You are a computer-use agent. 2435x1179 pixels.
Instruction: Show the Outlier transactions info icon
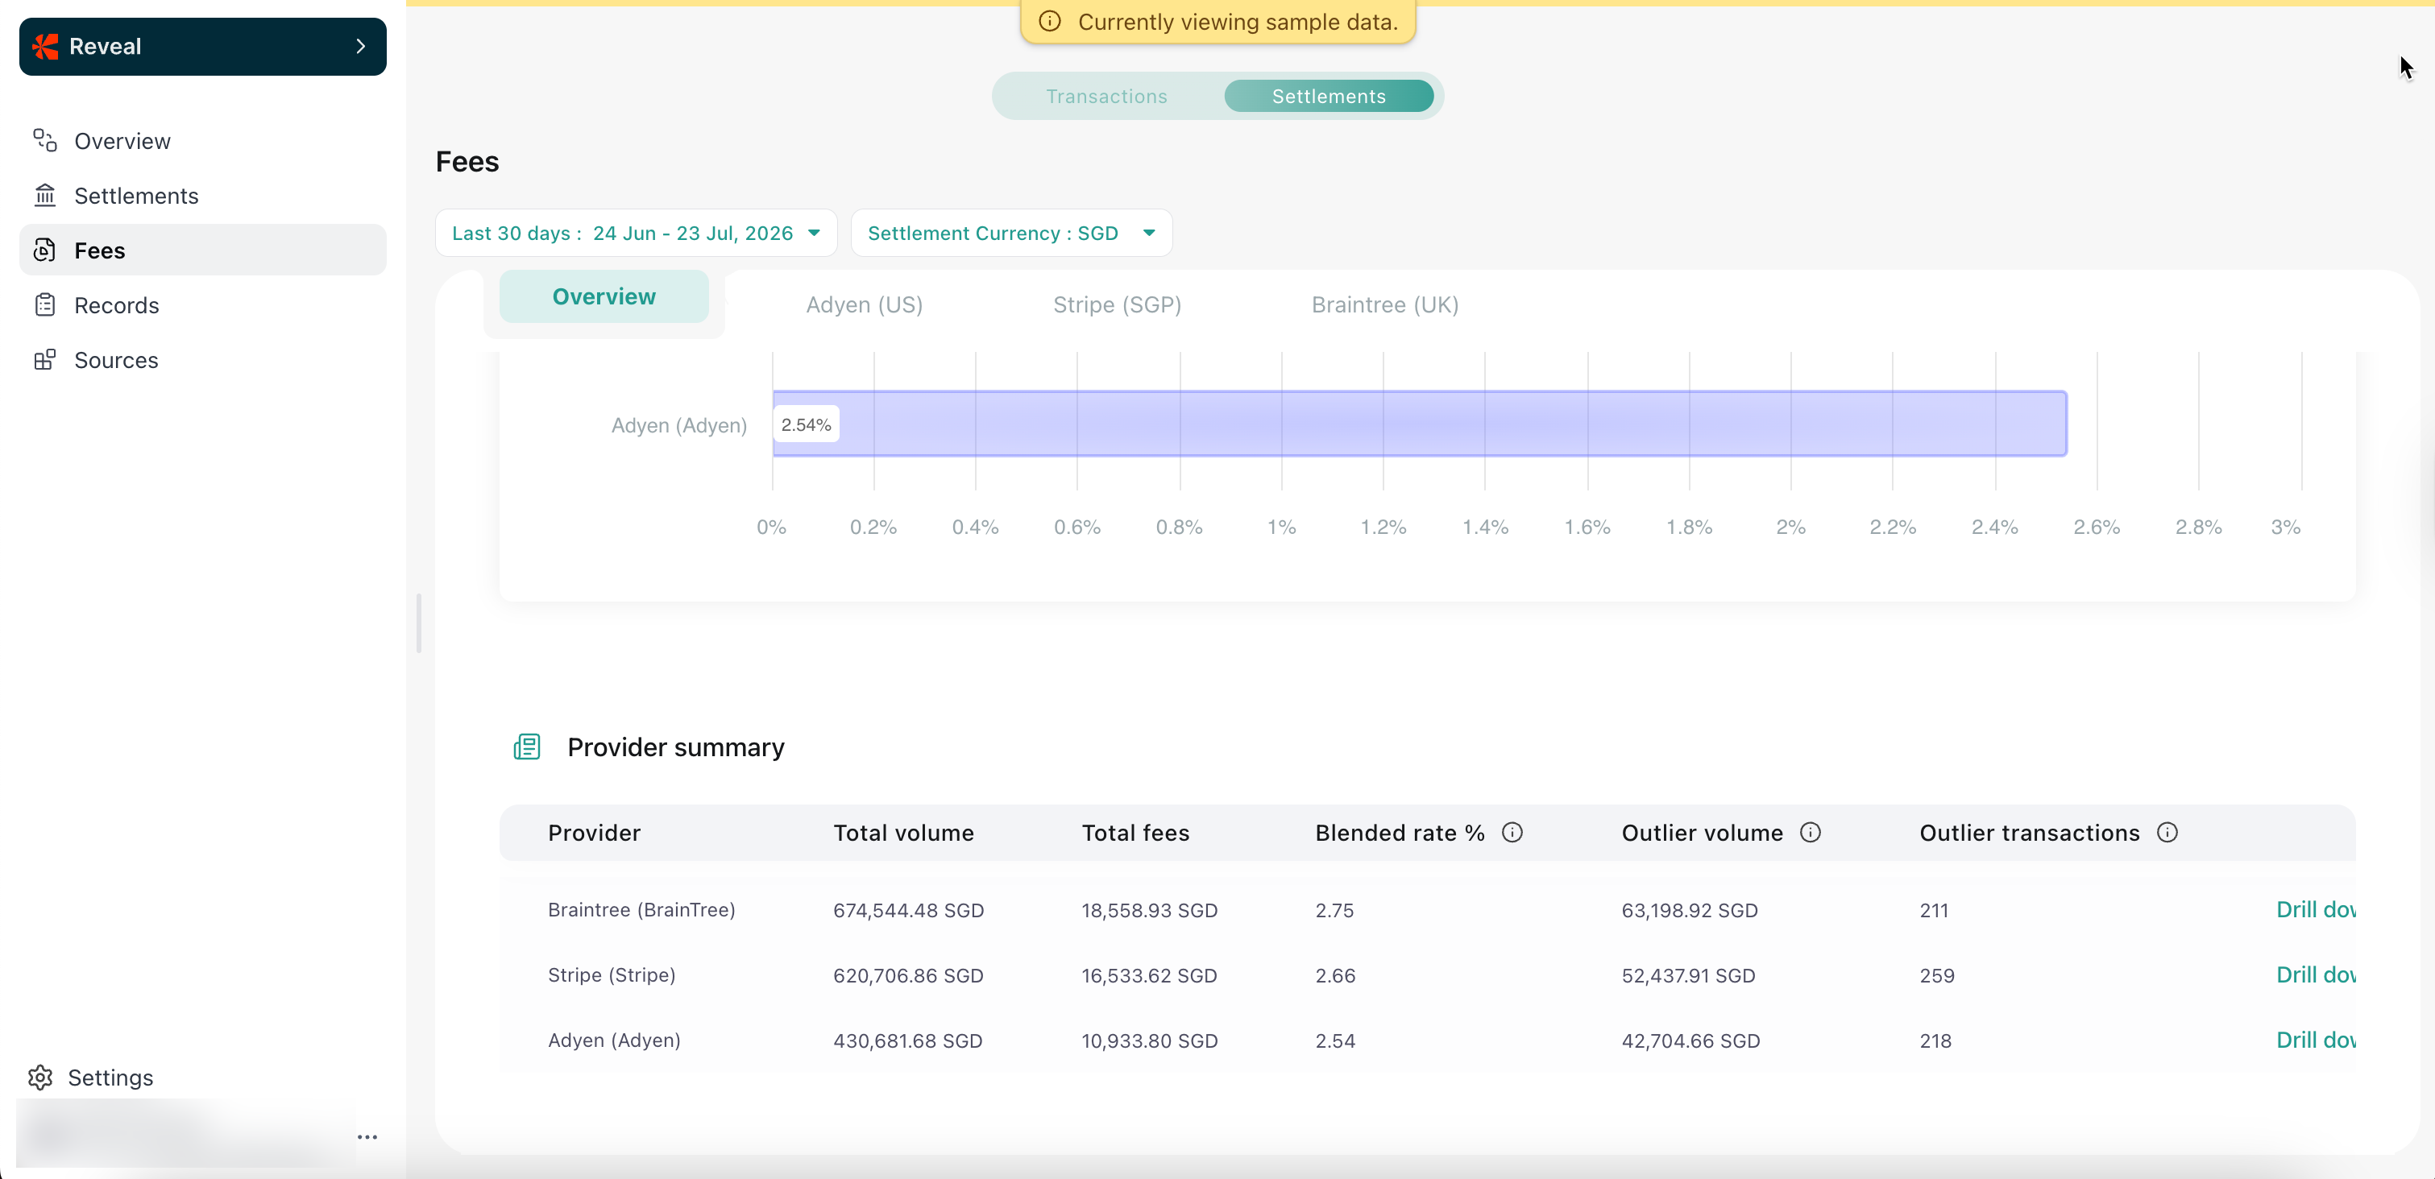click(x=2167, y=832)
